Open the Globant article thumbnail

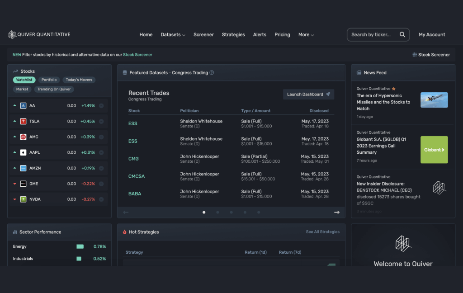click(434, 150)
